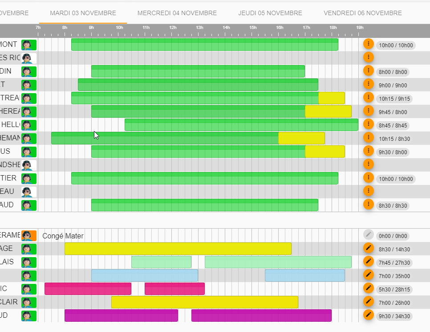Click the first light-green block on the LAIS row
The height and width of the screenshot is (332, 430).
pyautogui.click(x=161, y=262)
